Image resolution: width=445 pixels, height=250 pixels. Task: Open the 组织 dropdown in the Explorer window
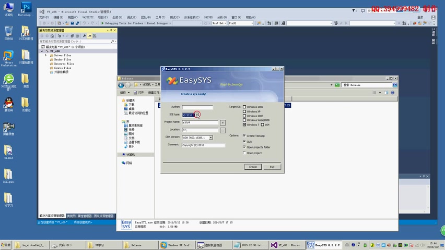(x=125, y=93)
